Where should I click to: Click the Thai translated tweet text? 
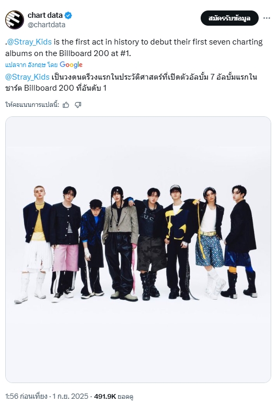(131, 82)
